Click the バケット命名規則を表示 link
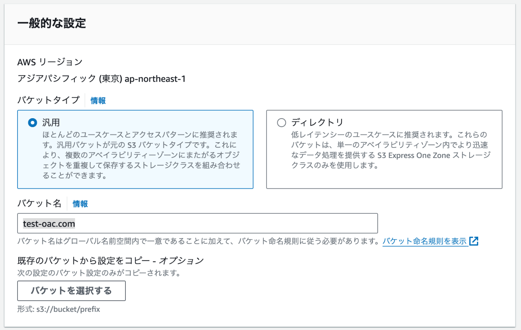 tap(425, 241)
